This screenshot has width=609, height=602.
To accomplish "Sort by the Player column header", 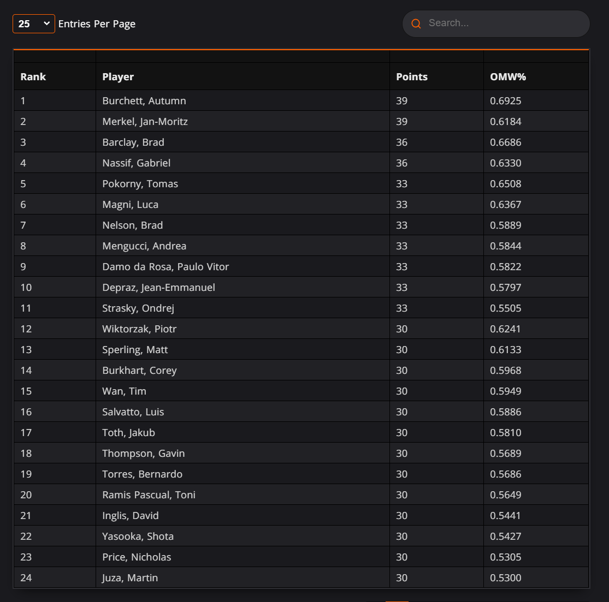I will pos(118,77).
